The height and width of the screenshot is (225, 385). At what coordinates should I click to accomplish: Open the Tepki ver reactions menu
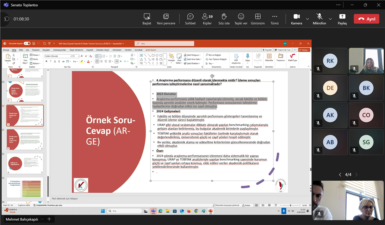[241, 19]
